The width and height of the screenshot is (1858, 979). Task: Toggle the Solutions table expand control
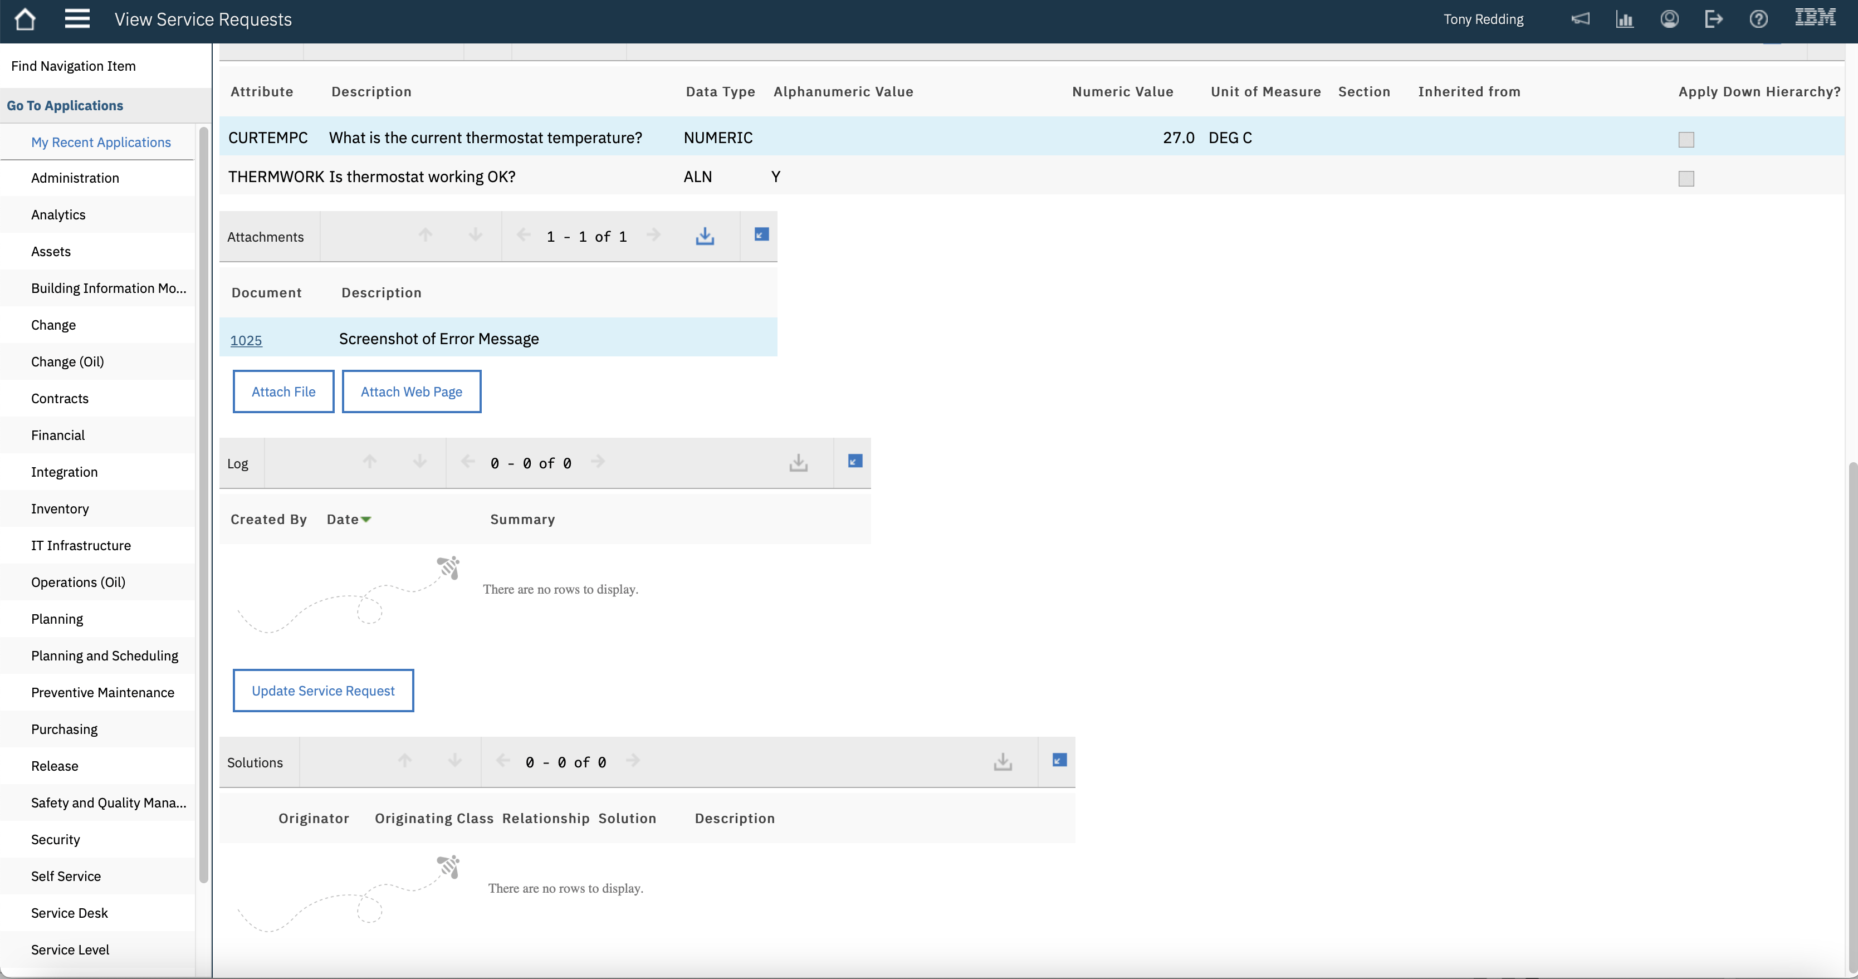(1058, 760)
